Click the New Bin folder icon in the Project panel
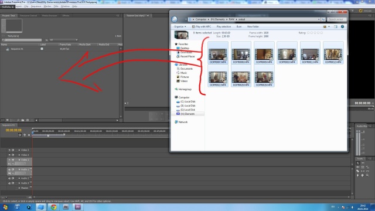The image size is (375, 211). pyautogui.click(x=23, y=120)
